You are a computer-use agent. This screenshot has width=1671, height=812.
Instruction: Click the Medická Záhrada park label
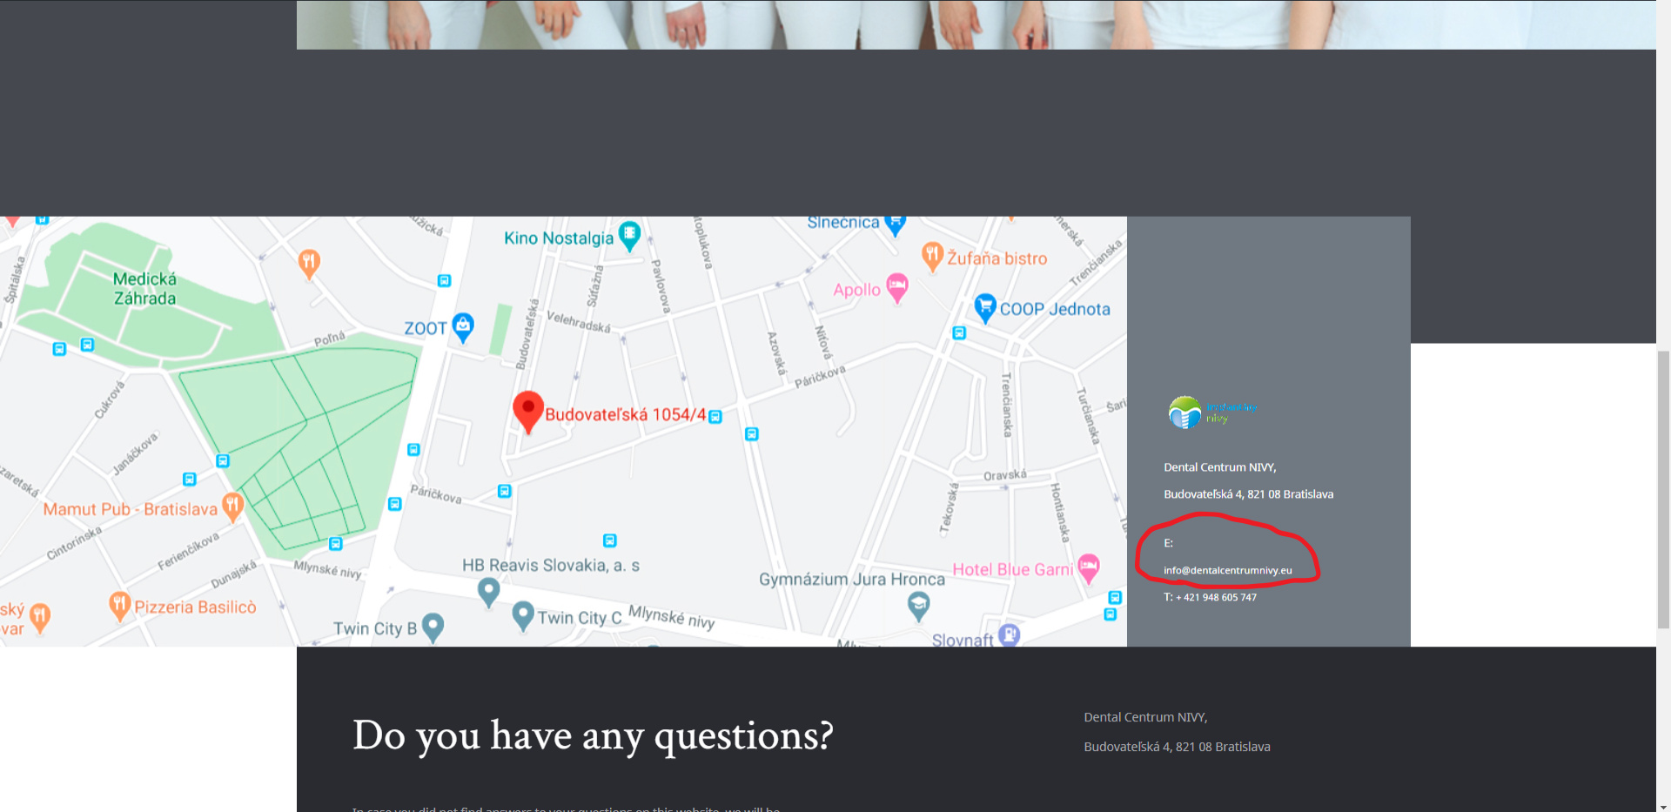[144, 289]
